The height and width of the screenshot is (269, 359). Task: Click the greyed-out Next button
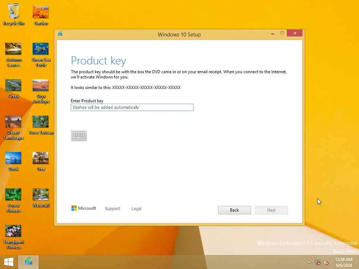tap(271, 210)
